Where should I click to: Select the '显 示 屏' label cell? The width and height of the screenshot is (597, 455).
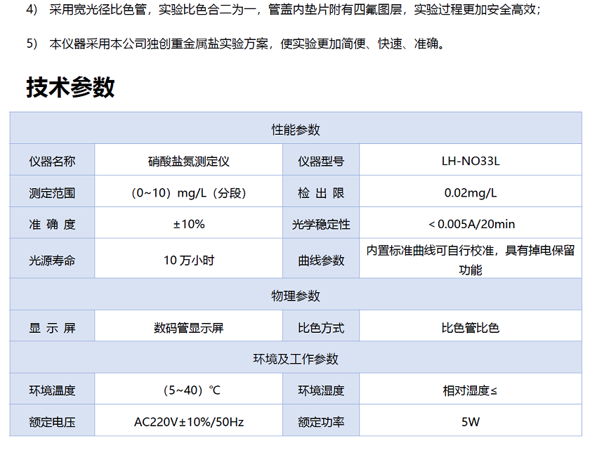click(x=52, y=326)
